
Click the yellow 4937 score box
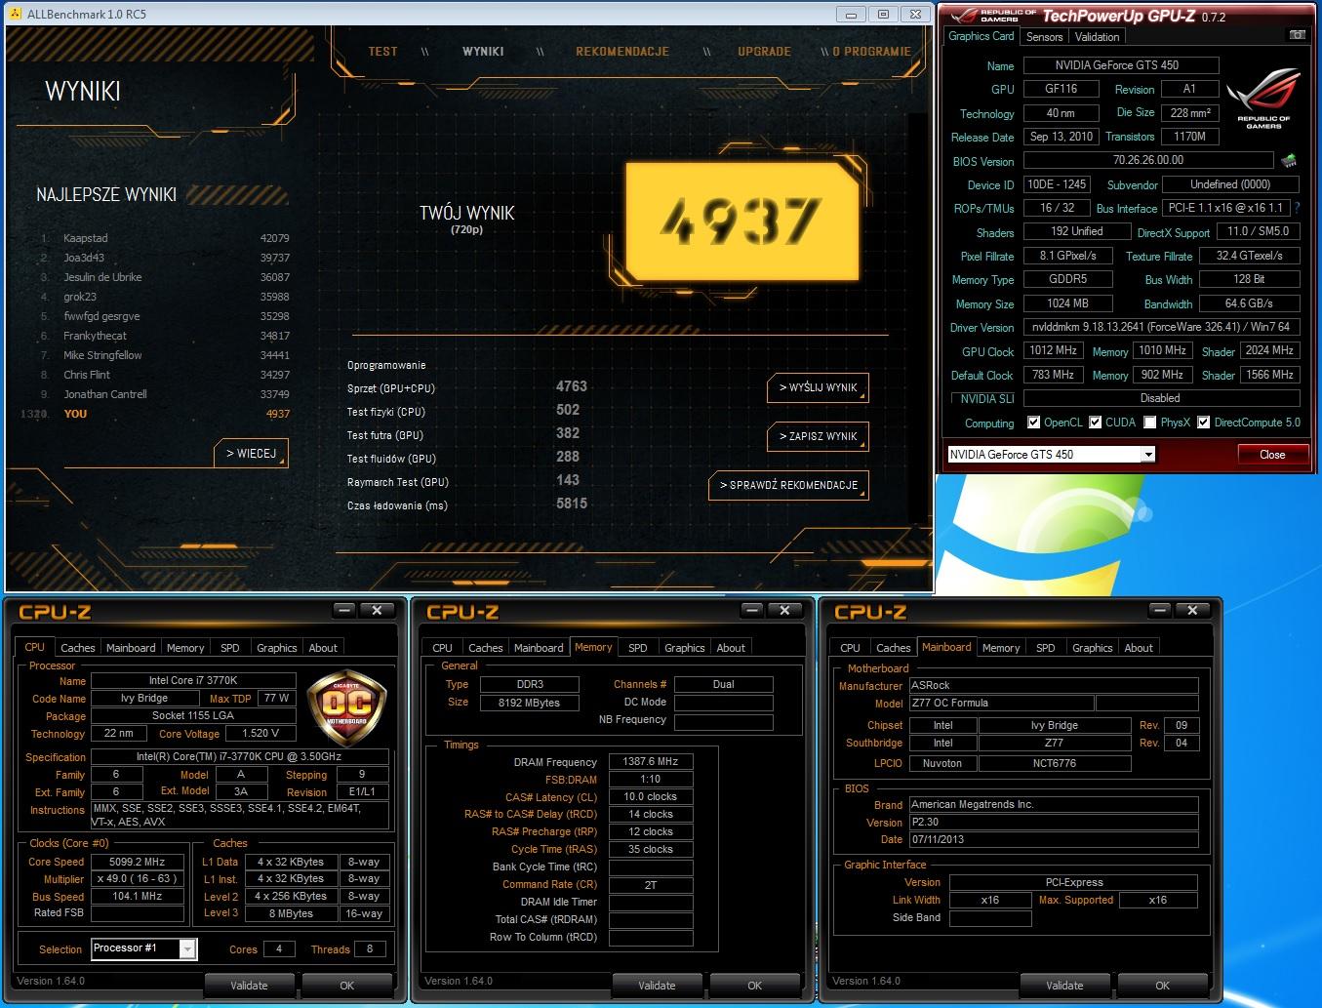[x=741, y=220]
